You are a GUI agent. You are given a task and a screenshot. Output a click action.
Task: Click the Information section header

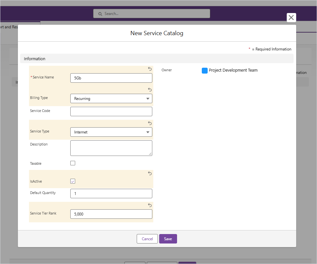coord(157,59)
